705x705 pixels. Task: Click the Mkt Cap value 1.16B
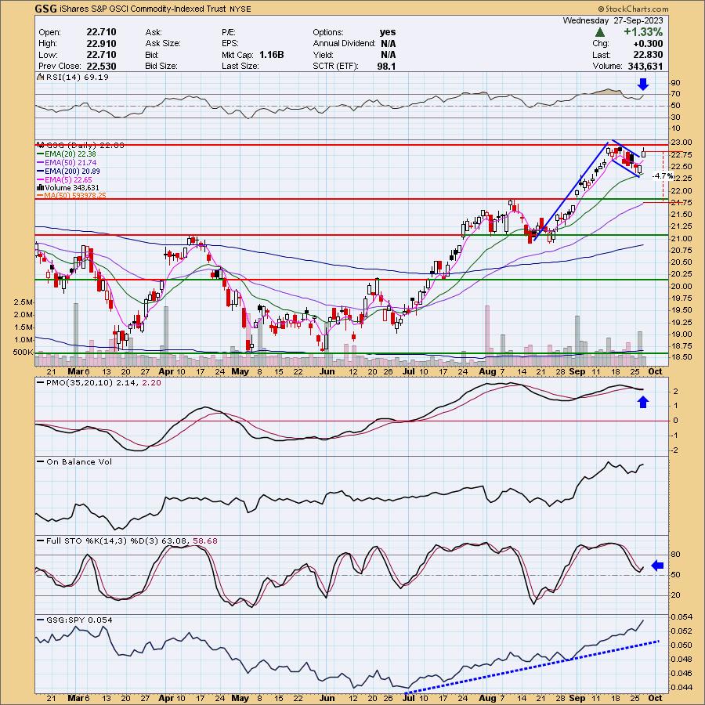point(272,55)
